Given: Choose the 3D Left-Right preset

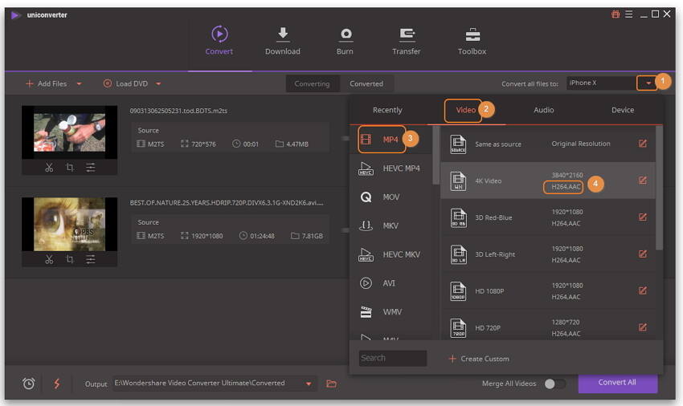Looking at the screenshot, I should tap(548, 254).
